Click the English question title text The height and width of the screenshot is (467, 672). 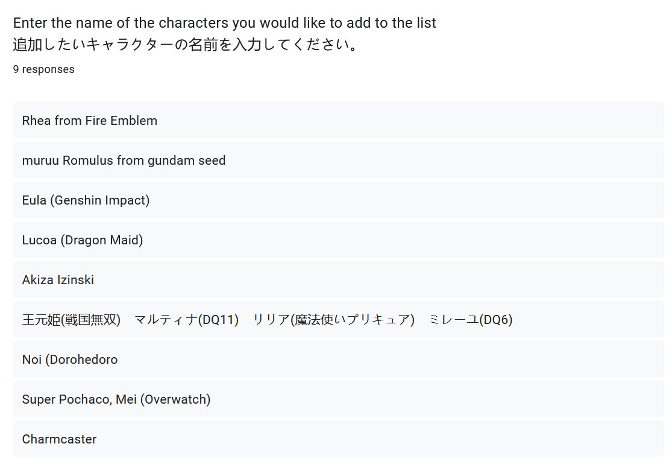(x=224, y=24)
